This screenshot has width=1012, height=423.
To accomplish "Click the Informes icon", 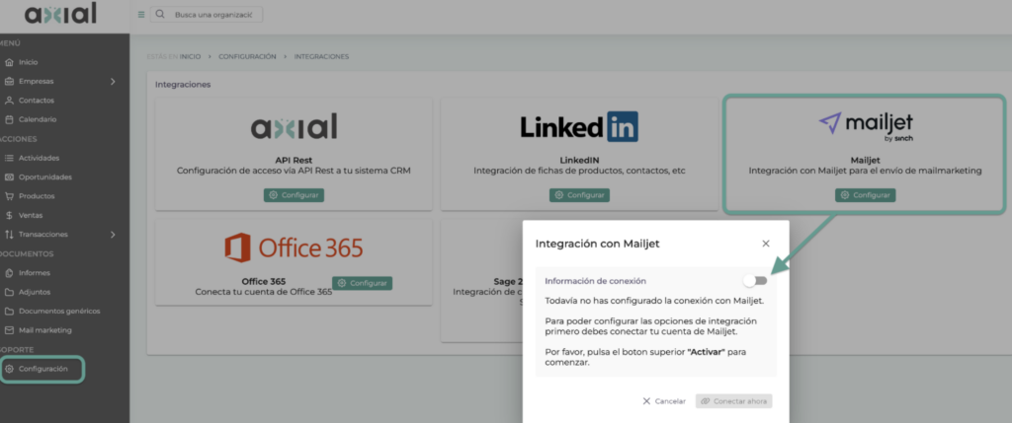I will click(x=9, y=273).
